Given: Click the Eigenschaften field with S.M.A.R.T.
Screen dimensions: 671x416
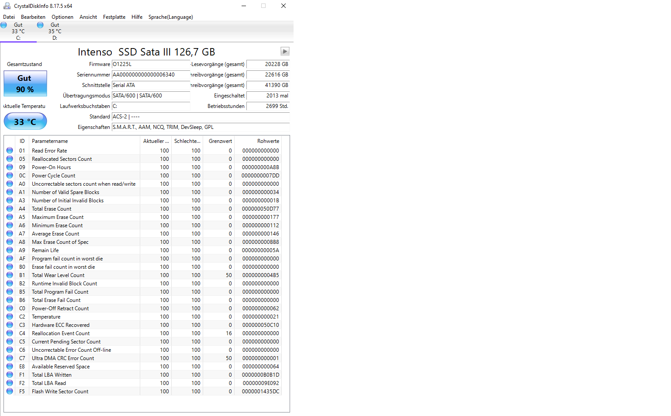Looking at the screenshot, I should 201,127.
